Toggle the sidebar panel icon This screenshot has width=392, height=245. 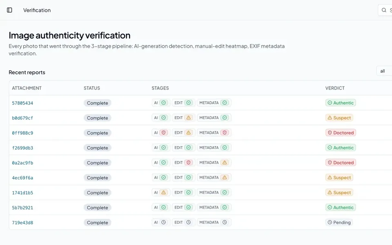(x=9, y=10)
